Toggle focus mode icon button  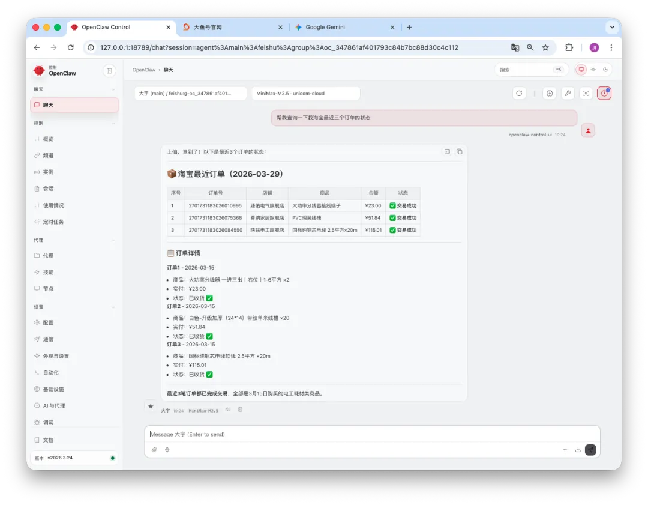click(x=586, y=94)
